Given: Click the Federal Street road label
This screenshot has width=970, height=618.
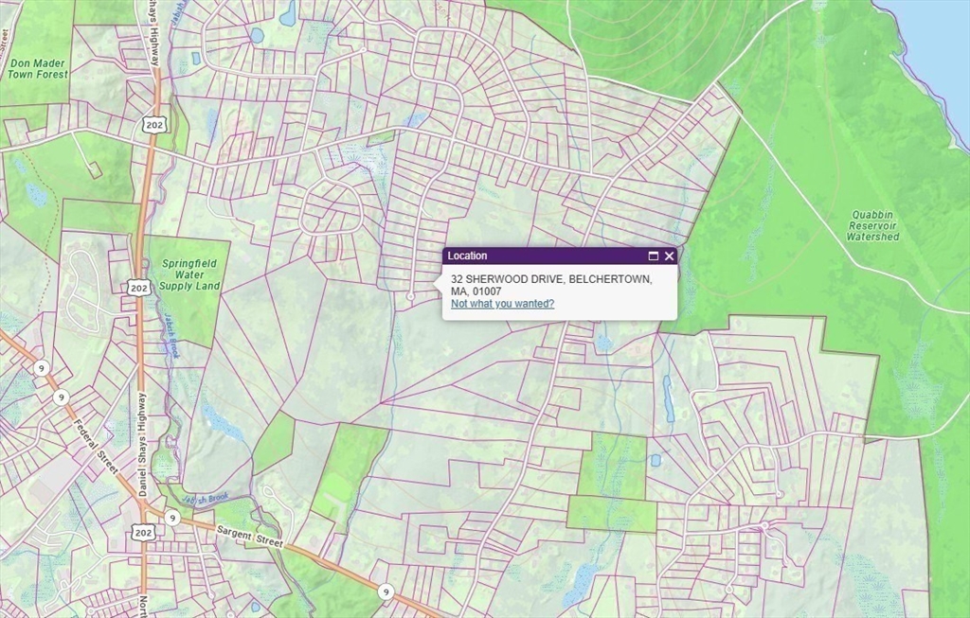Looking at the screenshot, I should [96, 446].
